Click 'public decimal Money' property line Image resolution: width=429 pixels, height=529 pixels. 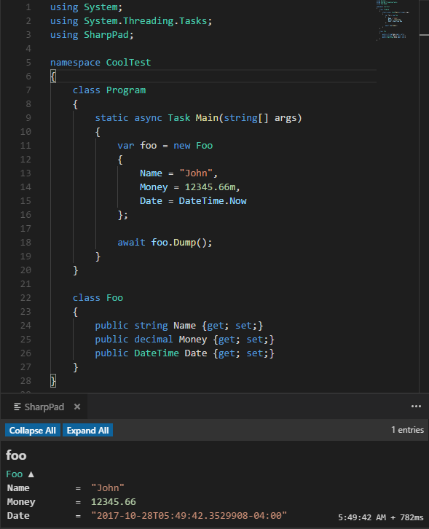point(185,339)
